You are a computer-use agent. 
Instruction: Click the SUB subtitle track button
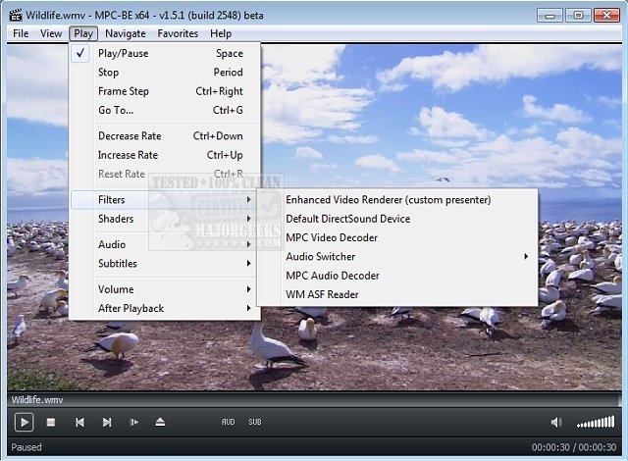click(255, 422)
